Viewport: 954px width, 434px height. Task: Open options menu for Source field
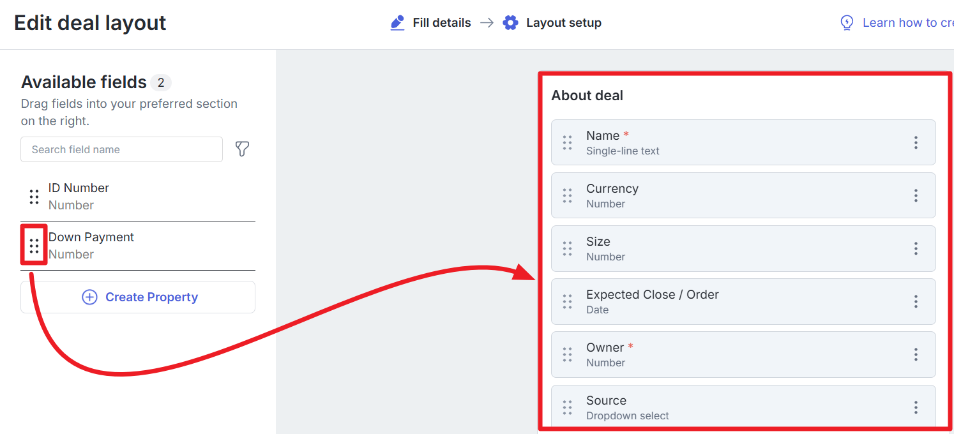(x=916, y=407)
